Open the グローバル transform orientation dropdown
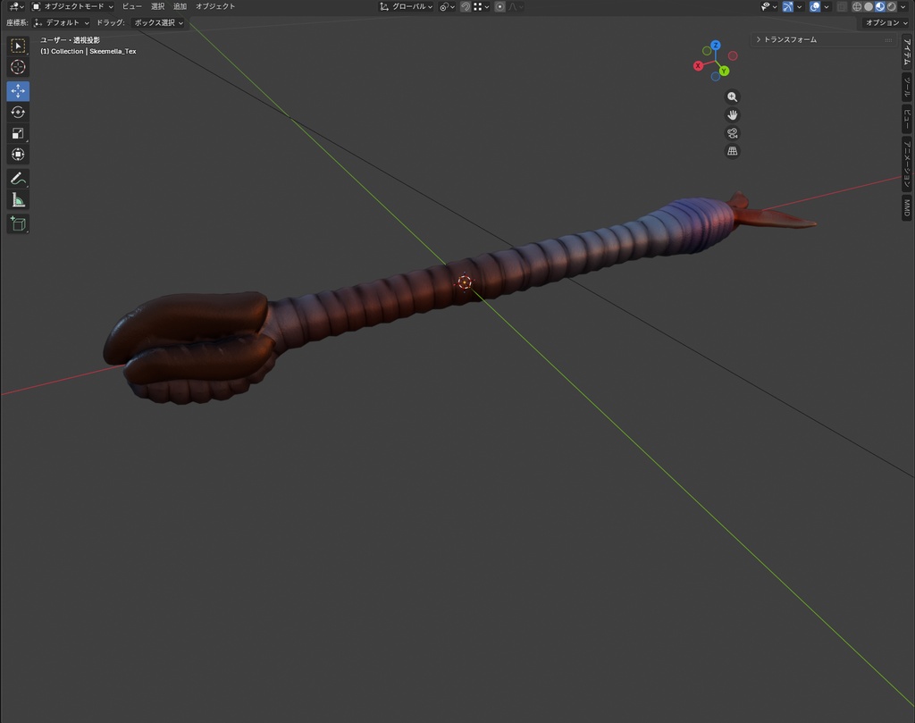Viewport: 915px width, 723px height. click(407, 6)
